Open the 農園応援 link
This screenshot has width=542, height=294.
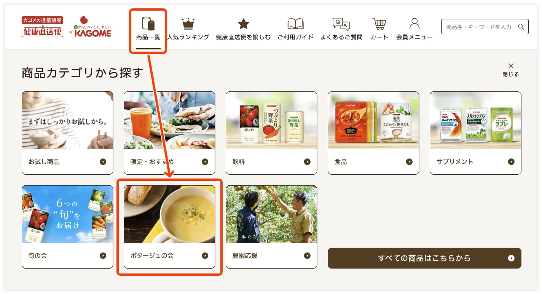click(271, 227)
